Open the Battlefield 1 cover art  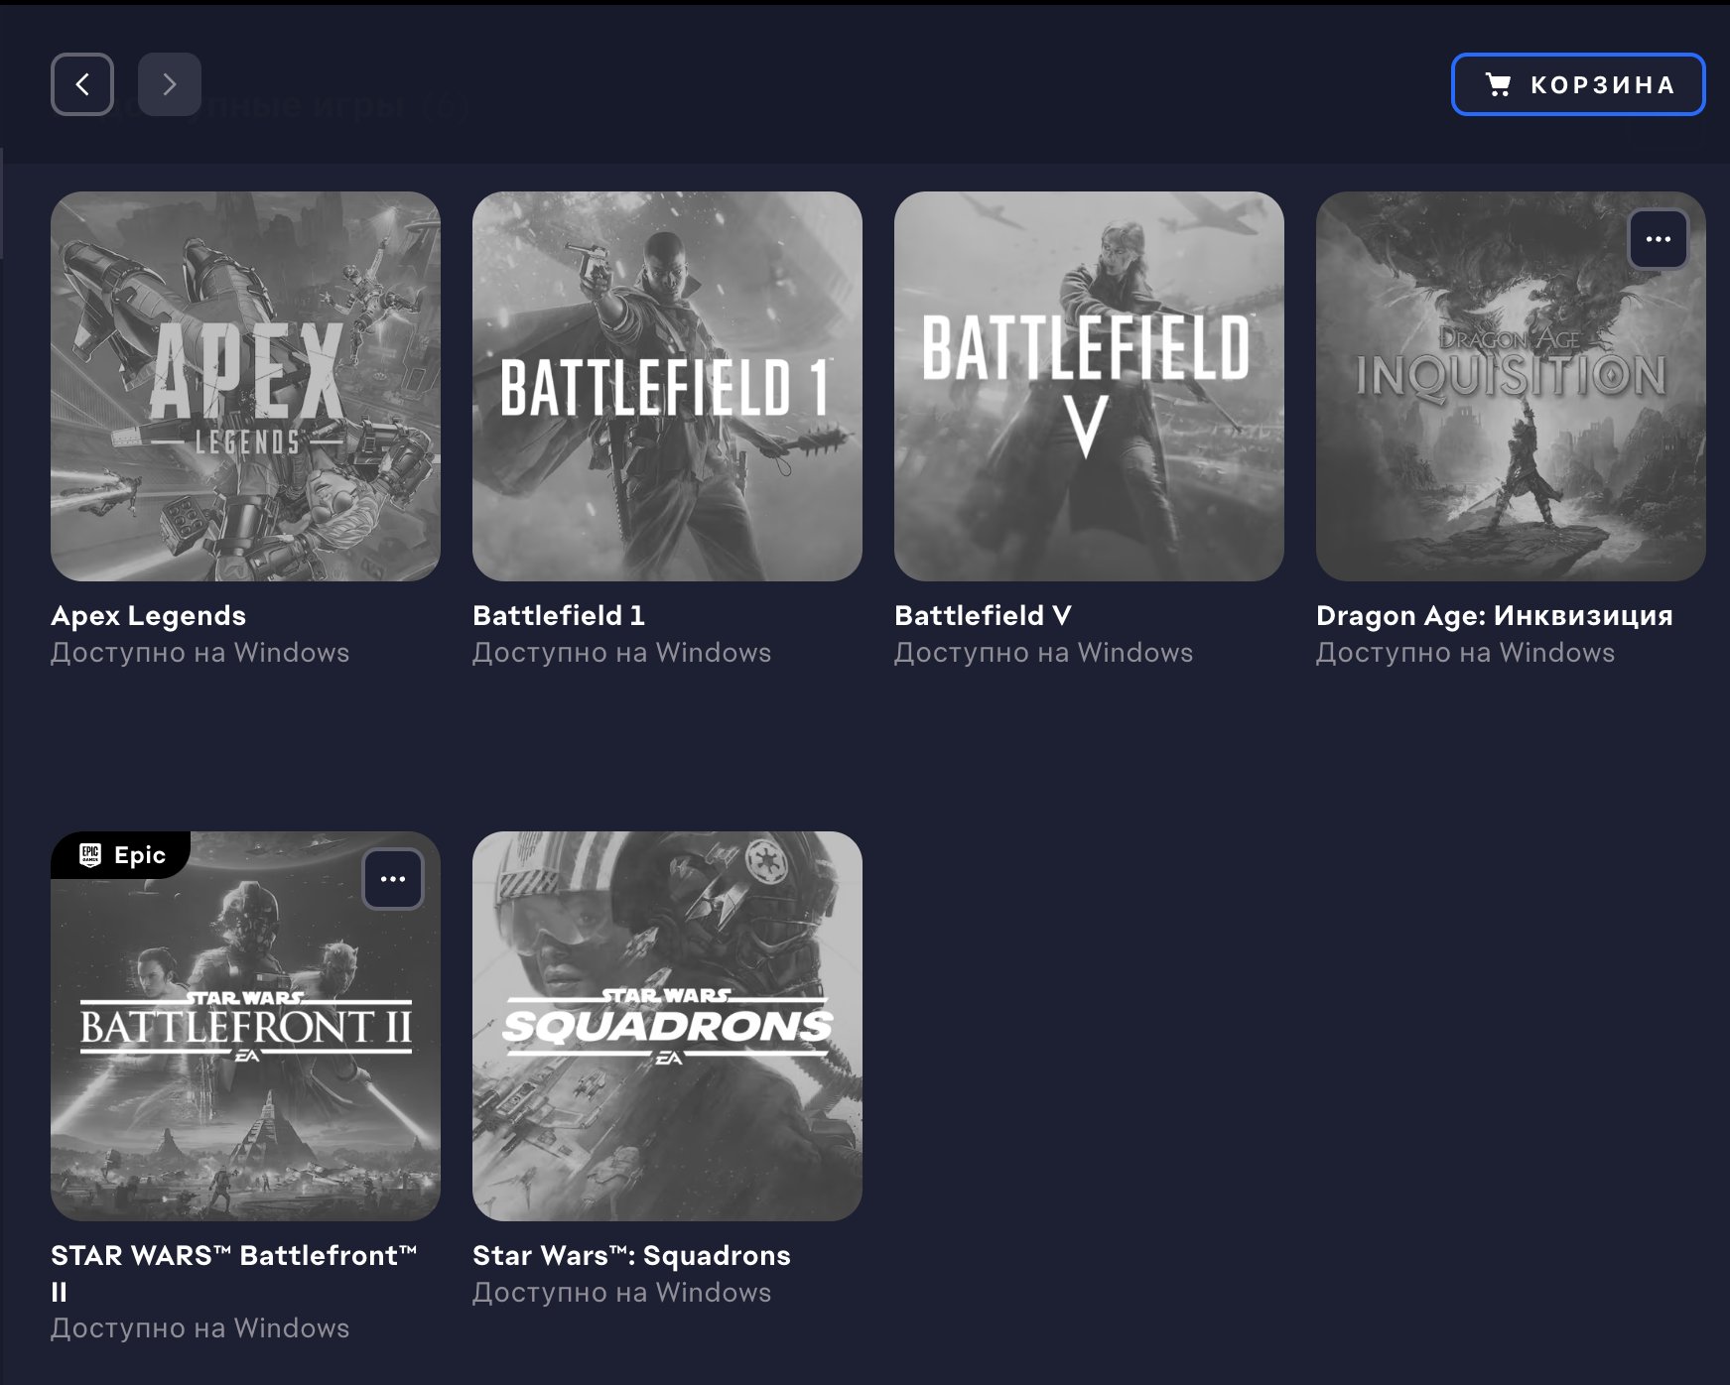667,386
